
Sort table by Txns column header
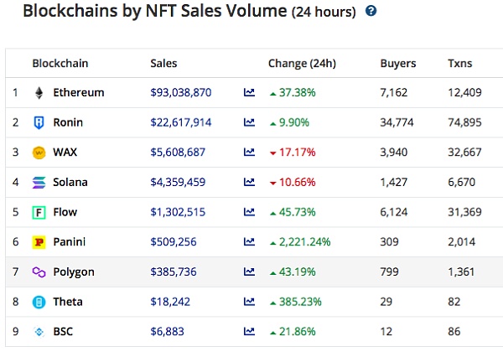click(459, 63)
